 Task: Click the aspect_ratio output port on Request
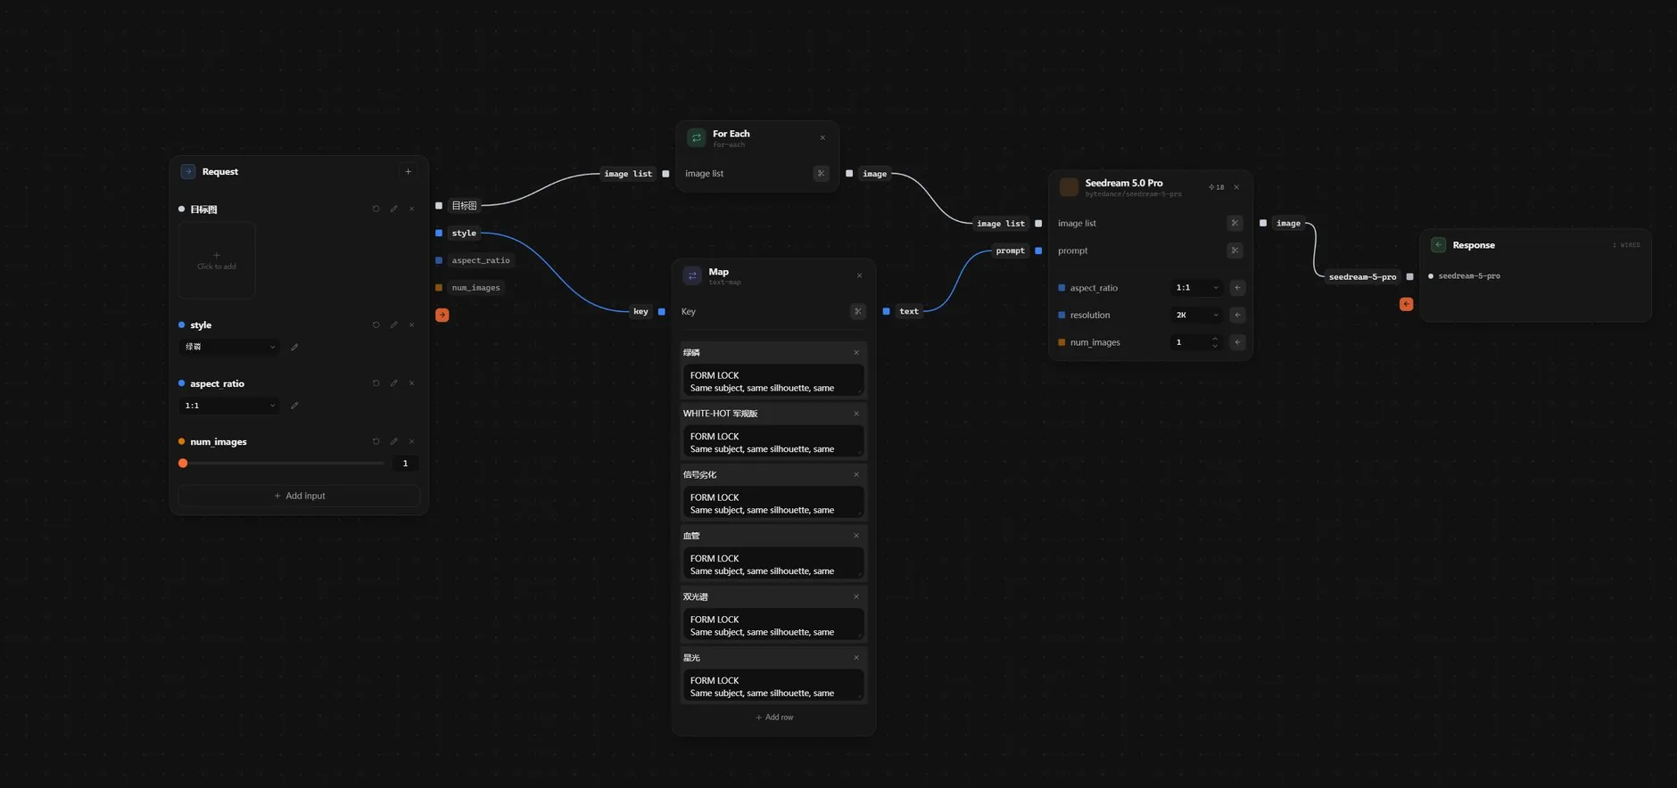(x=439, y=260)
